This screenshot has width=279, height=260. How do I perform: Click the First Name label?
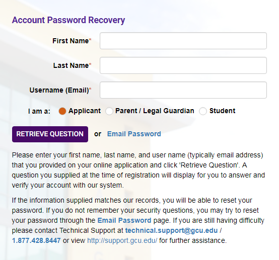(72, 41)
